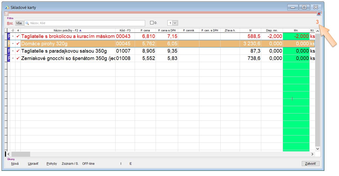
Task: Click magnifier icon in the search field
Action: tap(27, 23)
